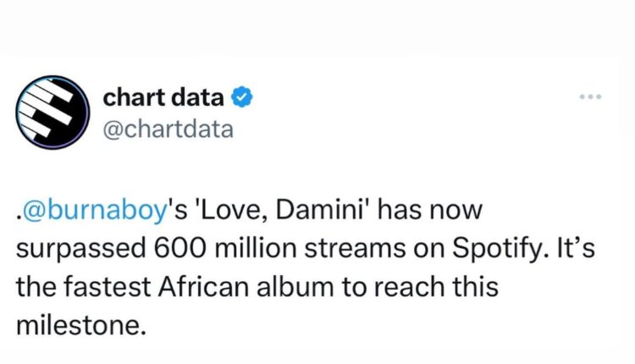The width and height of the screenshot is (635, 364).
Task: Click the "chart data" display name
Action: click(163, 98)
